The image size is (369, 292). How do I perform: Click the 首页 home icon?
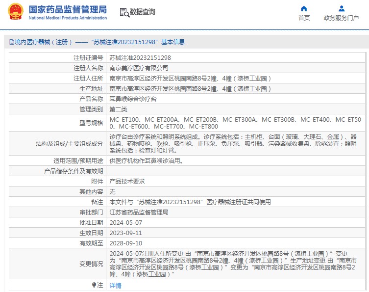(304, 9)
